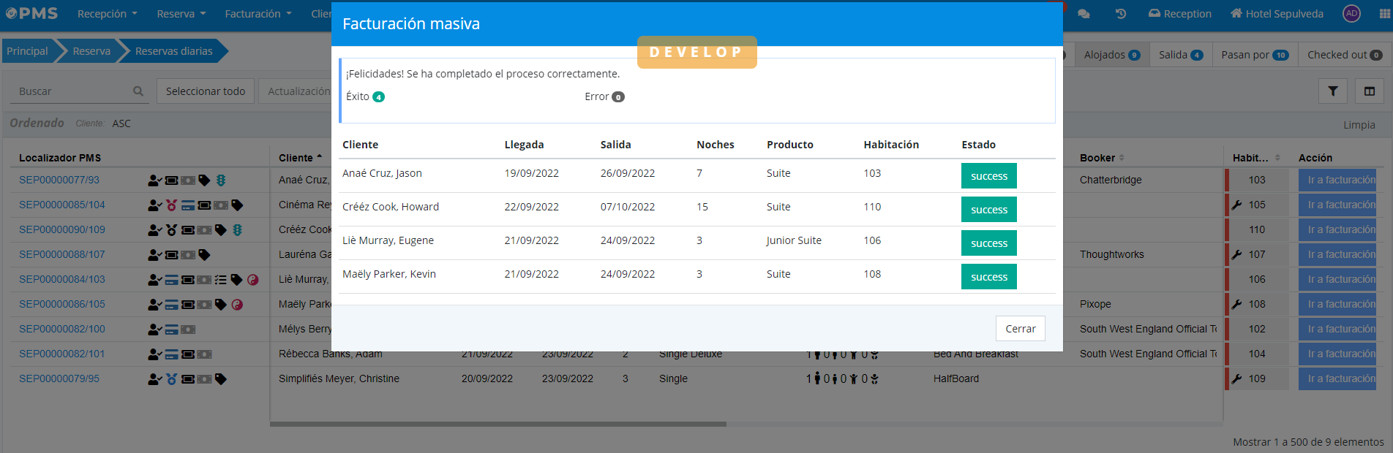Click traffic light icon on SEP00000077/93 row
This screenshot has width=1393, height=453.
click(221, 180)
